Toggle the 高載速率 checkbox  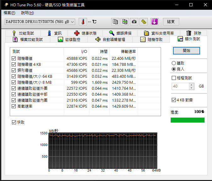pyautogui.click(x=14, y=106)
